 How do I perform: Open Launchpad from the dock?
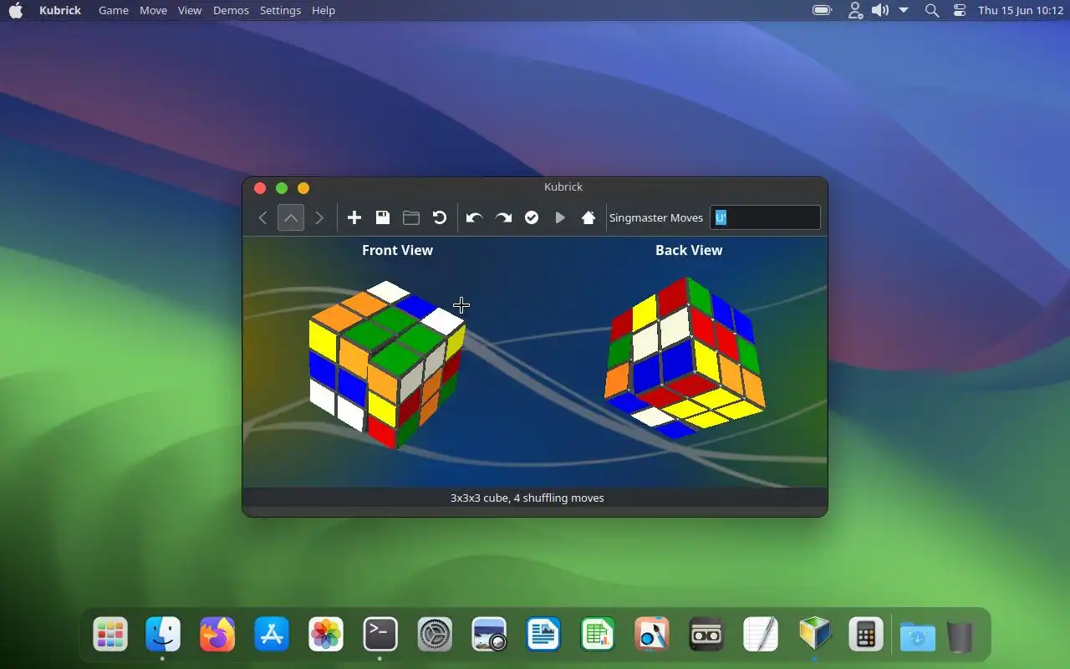pos(110,635)
